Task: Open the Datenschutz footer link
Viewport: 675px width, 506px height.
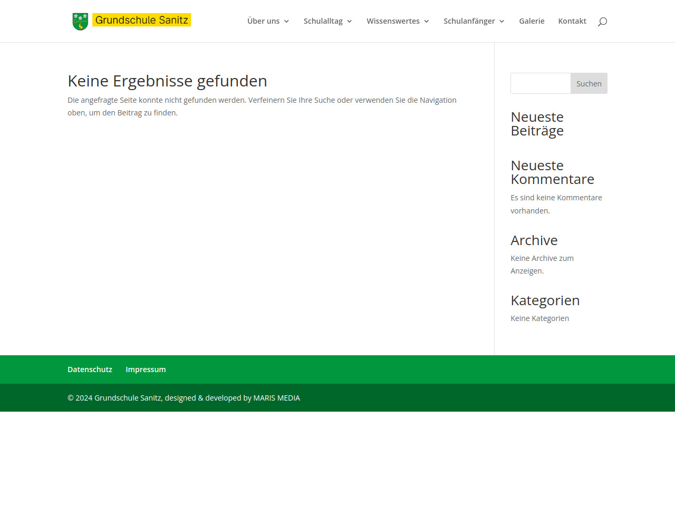Action: (90, 369)
